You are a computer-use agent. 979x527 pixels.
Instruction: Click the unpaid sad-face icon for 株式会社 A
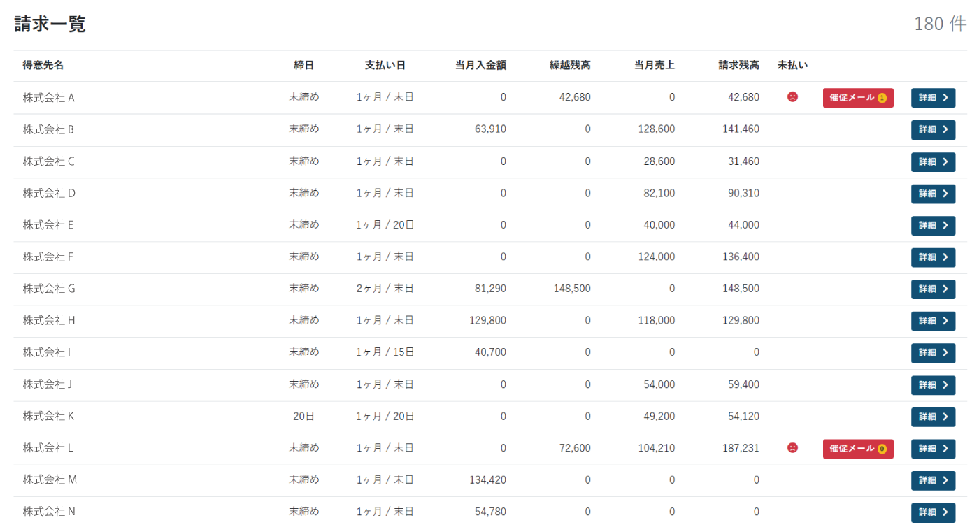point(792,97)
